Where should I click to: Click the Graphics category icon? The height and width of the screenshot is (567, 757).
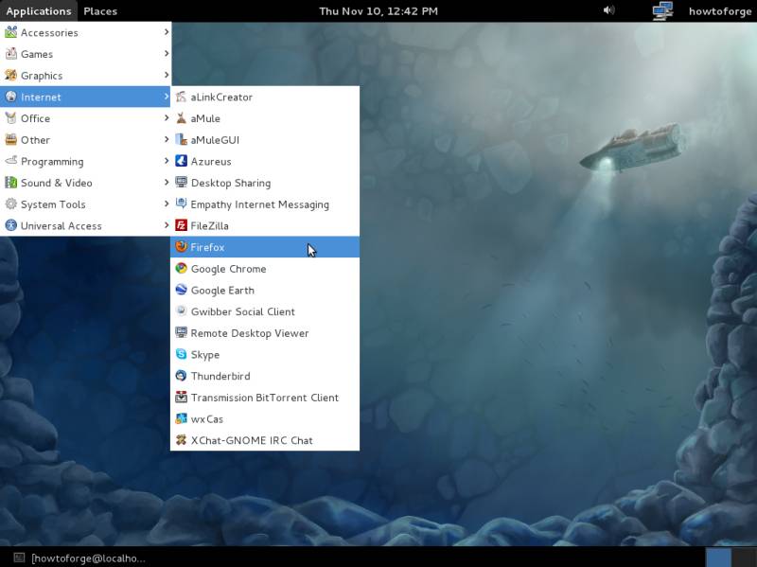point(10,76)
